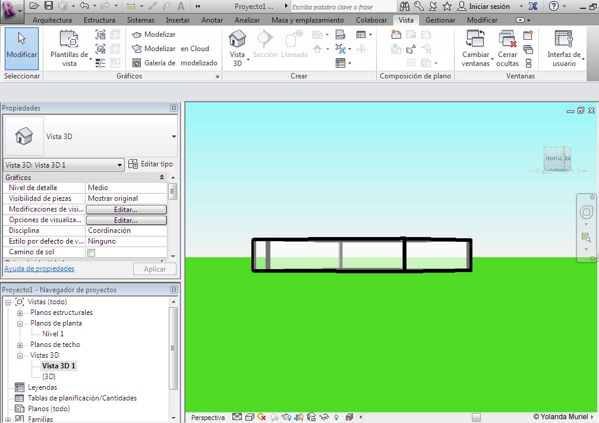The height and width of the screenshot is (423, 599).
Task: Expand the Planos estructurales node
Action: [x=20, y=312]
